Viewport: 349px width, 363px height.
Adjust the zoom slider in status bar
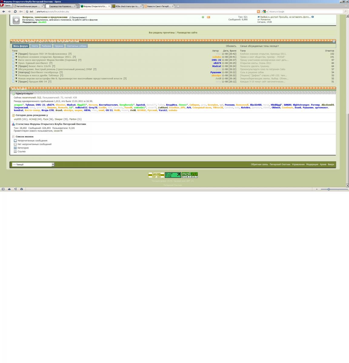point(329,189)
